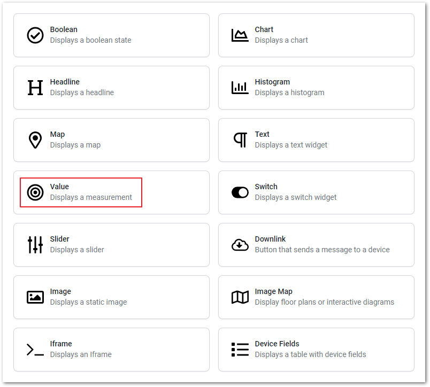430x387 pixels.
Task: Click the Map location pin icon
Action: click(35, 140)
